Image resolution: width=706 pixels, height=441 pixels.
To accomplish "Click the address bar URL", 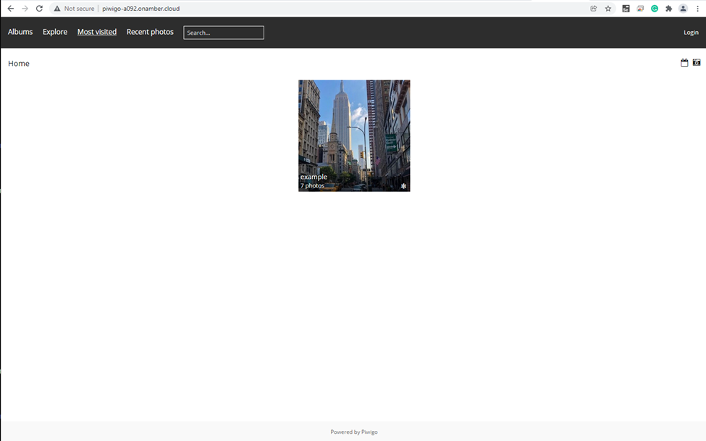I will [140, 9].
